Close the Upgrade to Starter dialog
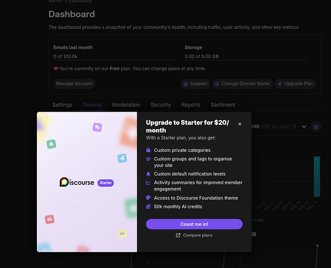This screenshot has width=331, height=268. pos(240,124)
